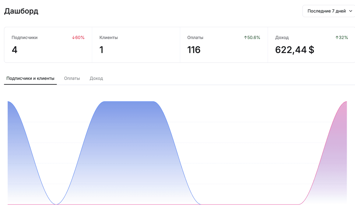355x209 pixels.
Task: Select the "Подписчики и клиенты" tab
Action: (30, 78)
